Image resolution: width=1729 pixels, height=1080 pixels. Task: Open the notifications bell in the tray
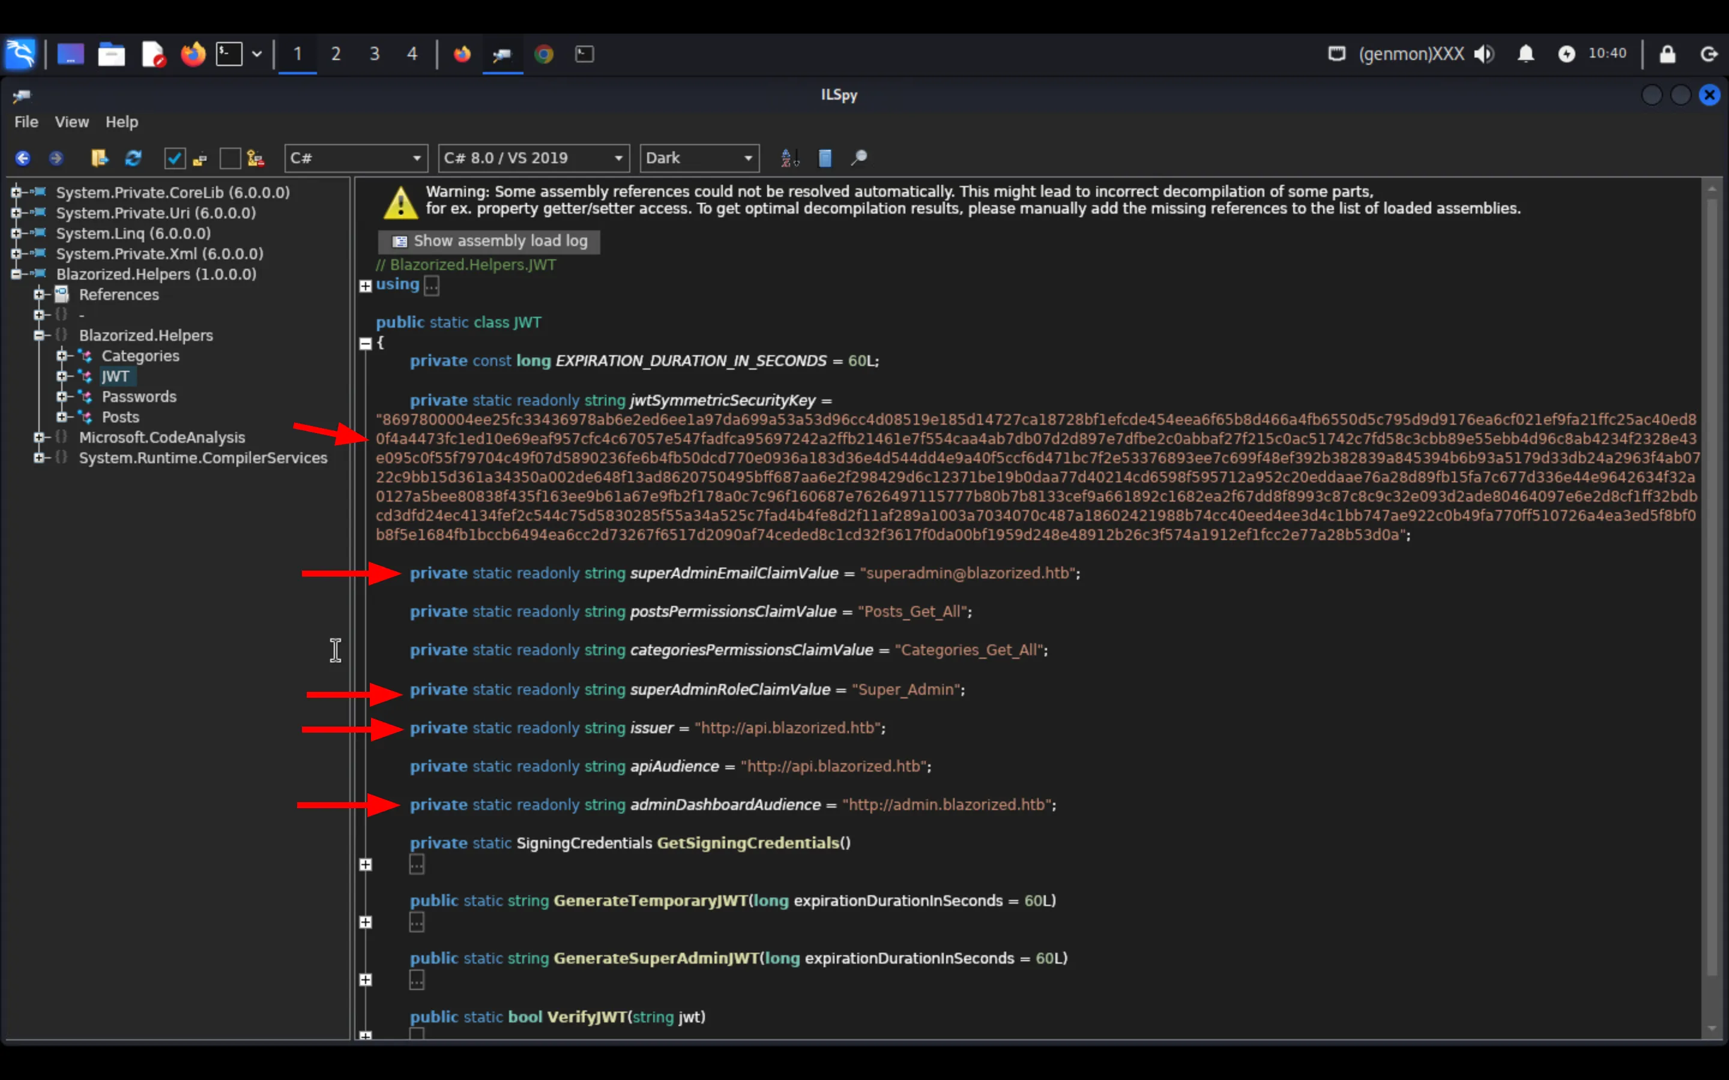(1525, 53)
